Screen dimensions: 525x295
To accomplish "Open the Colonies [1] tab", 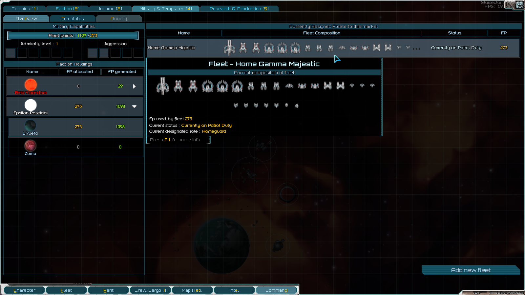I will [25, 9].
